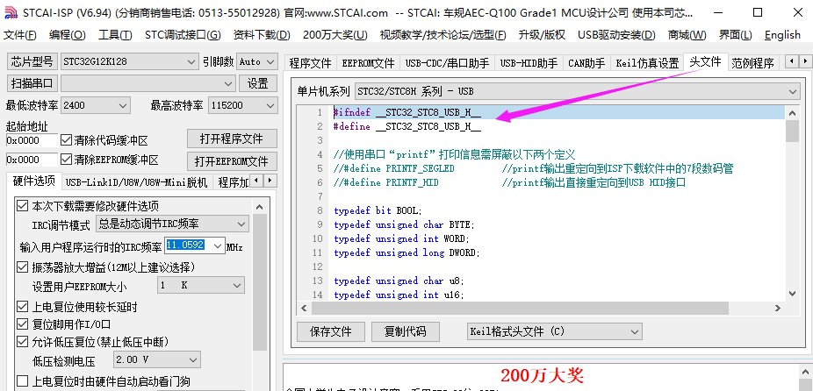Toggle 振荡器放大增益 checkbox
The height and width of the screenshot is (391, 813).
click(x=22, y=267)
